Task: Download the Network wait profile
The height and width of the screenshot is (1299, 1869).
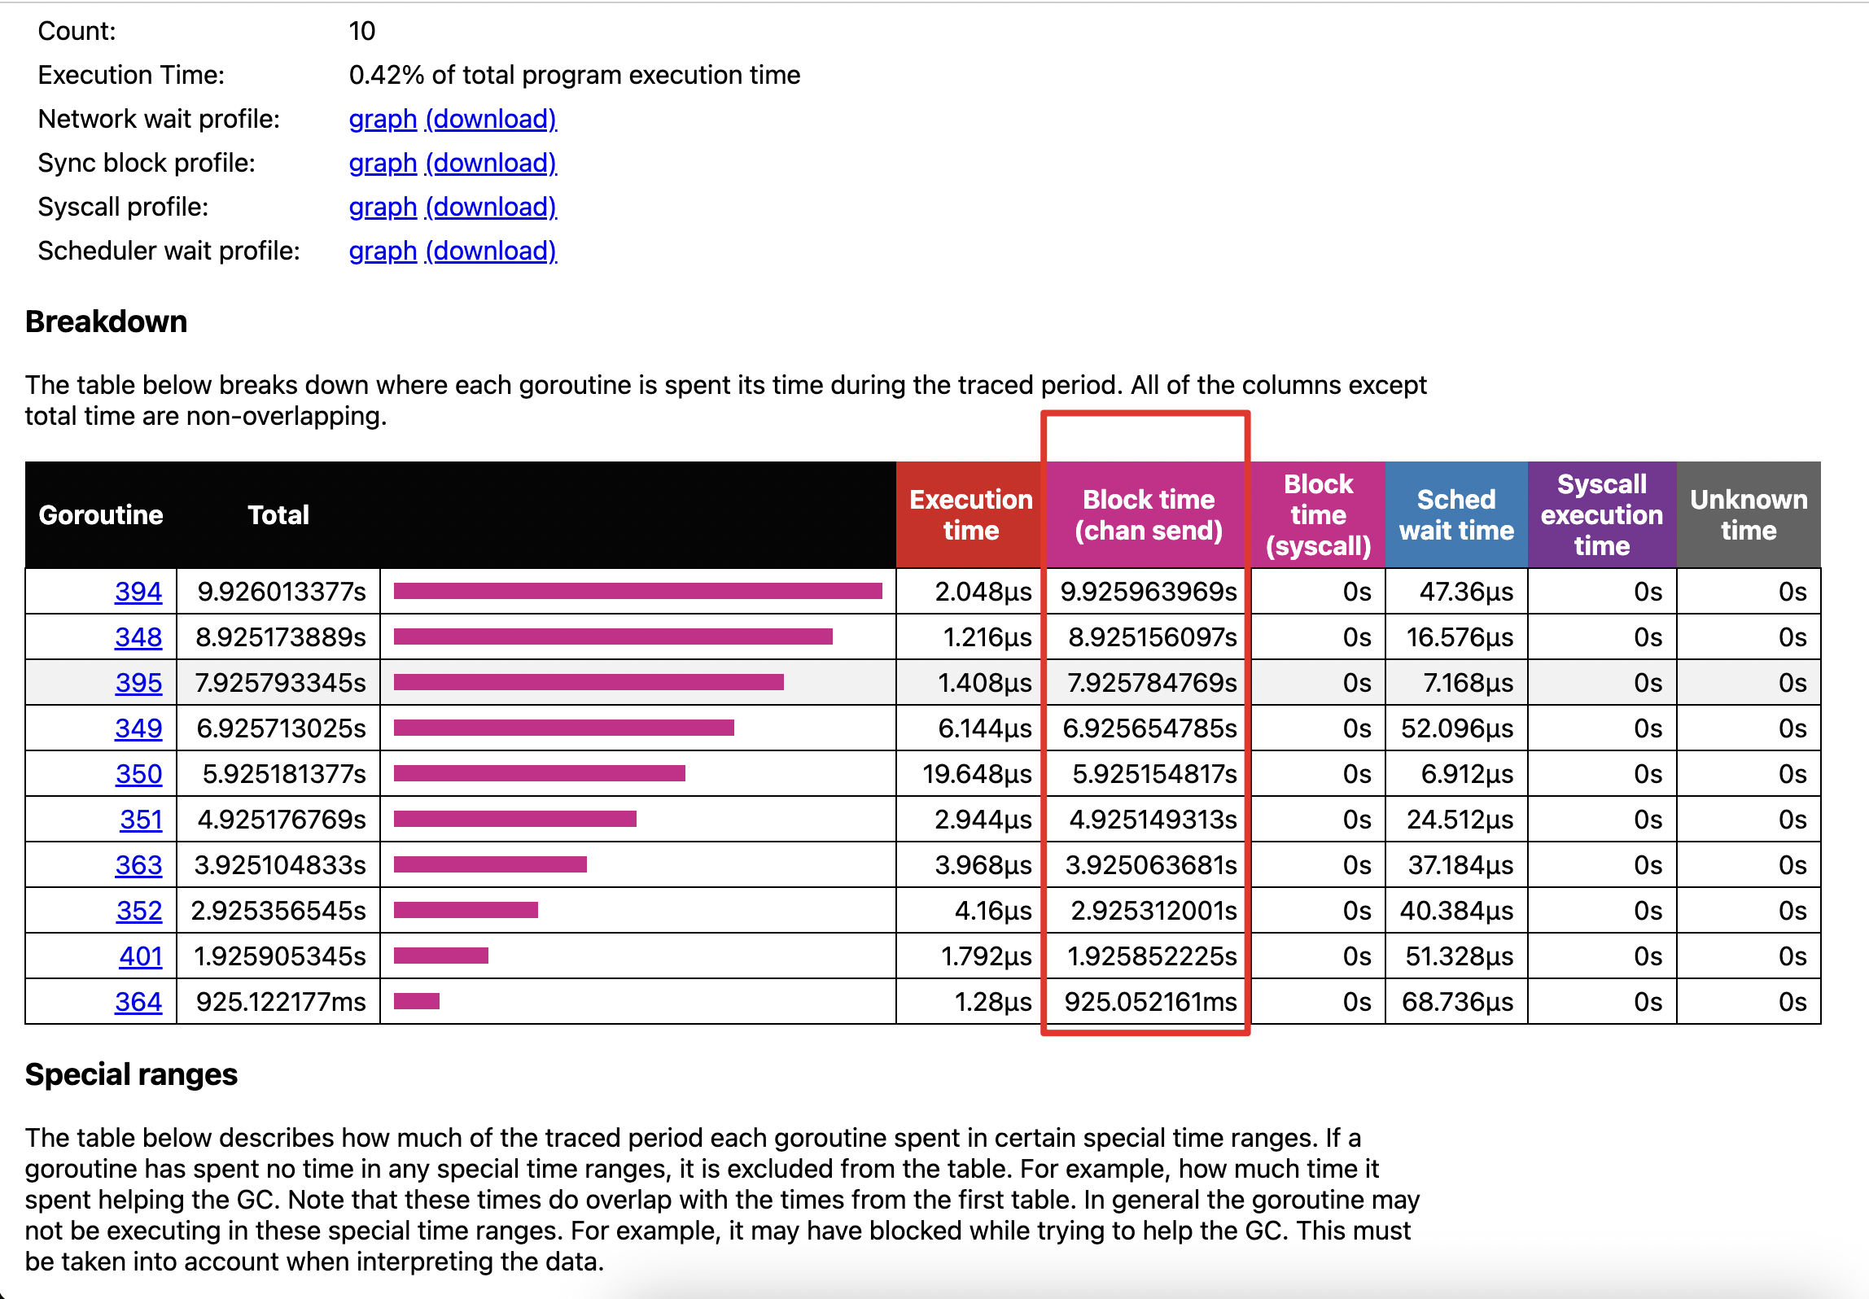Action: tap(491, 120)
